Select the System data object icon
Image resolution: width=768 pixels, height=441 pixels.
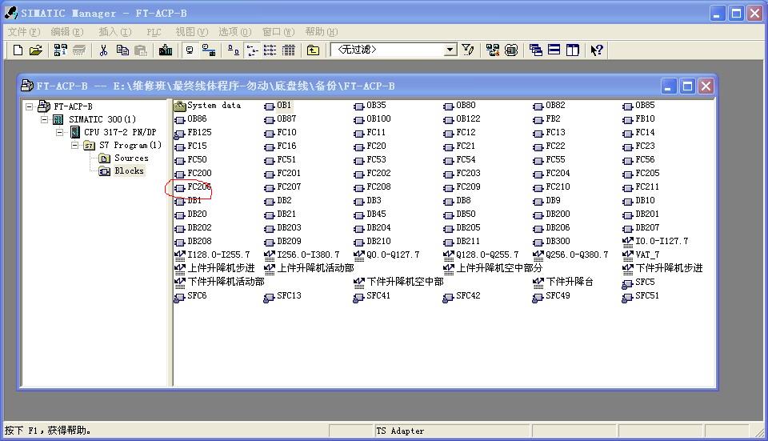(x=180, y=106)
